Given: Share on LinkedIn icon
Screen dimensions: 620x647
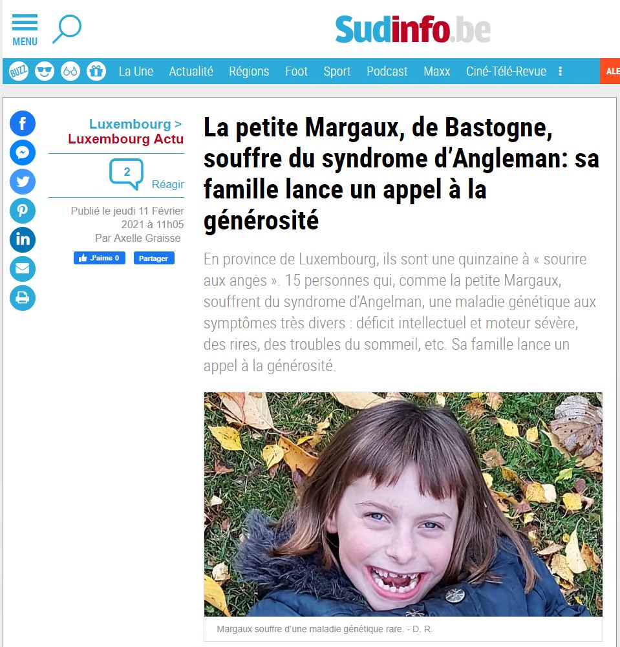Looking at the screenshot, I should 23,240.
